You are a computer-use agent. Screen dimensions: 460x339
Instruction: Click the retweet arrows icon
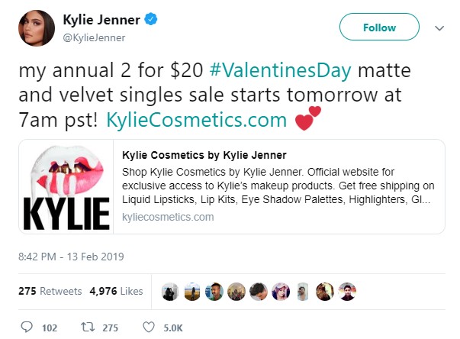coord(88,327)
